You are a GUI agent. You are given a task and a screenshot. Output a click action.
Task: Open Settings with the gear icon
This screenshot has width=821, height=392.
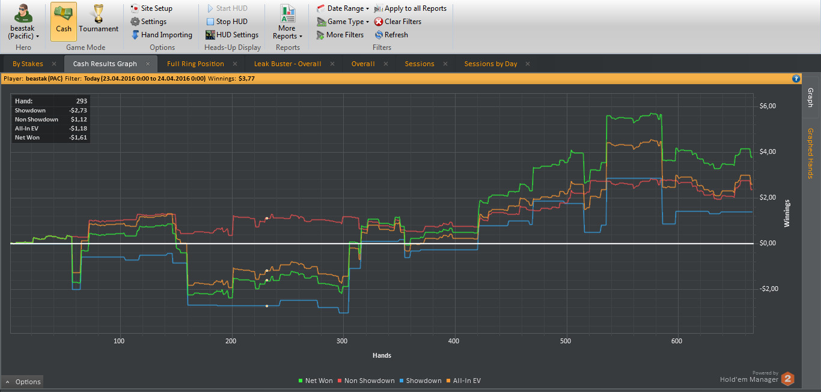(148, 22)
